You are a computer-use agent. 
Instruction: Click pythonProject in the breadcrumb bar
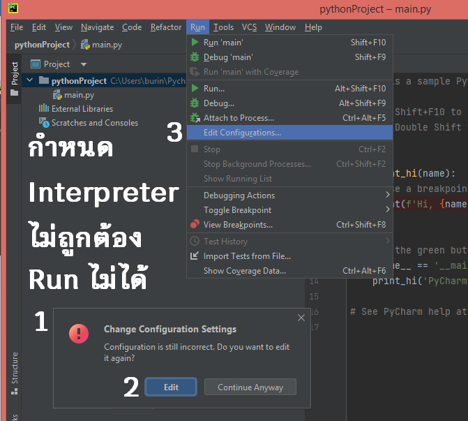point(42,45)
